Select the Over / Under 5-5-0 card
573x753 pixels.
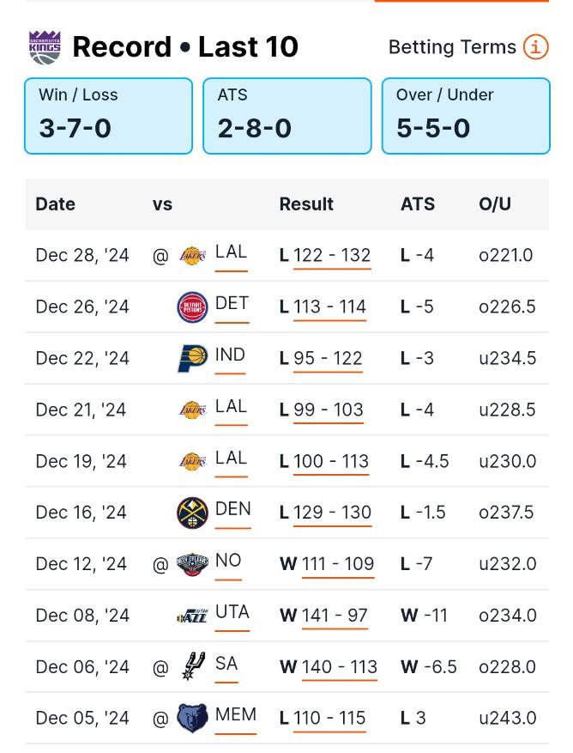tap(466, 116)
